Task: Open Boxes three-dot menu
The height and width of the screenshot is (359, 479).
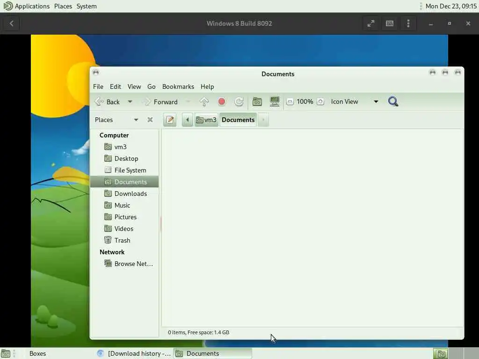Action: (x=408, y=23)
